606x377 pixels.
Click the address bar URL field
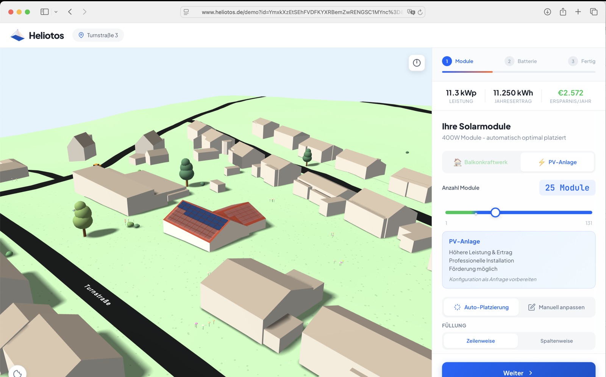point(302,12)
